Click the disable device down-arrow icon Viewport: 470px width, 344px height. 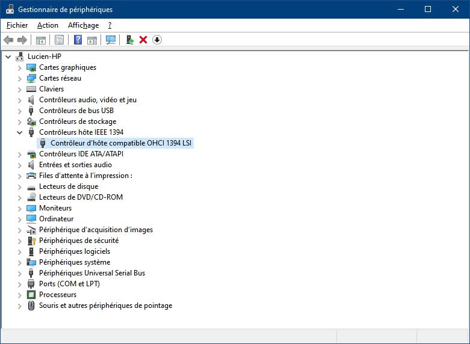157,40
